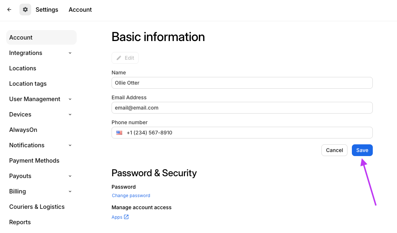Click the Cancel button

(x=334, y=150)
